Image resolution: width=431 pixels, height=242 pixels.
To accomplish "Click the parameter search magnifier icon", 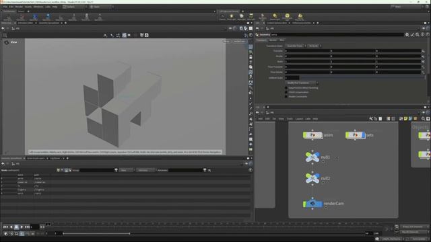I will click(418, 34).
